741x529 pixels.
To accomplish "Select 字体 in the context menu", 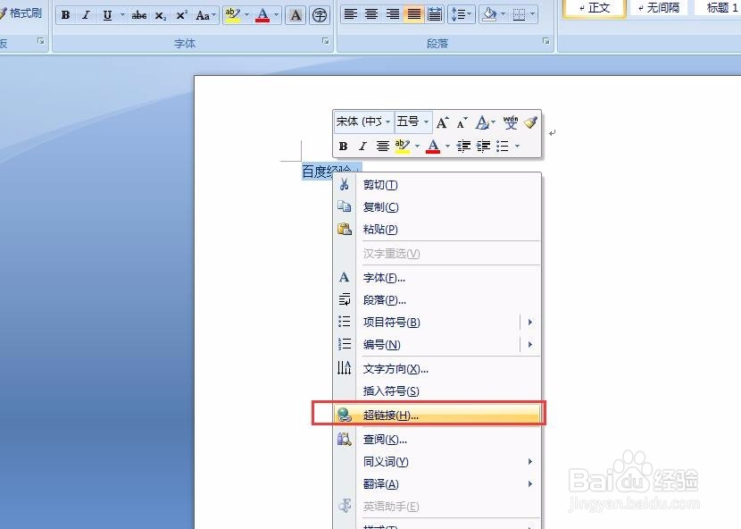I will point(382,277).
